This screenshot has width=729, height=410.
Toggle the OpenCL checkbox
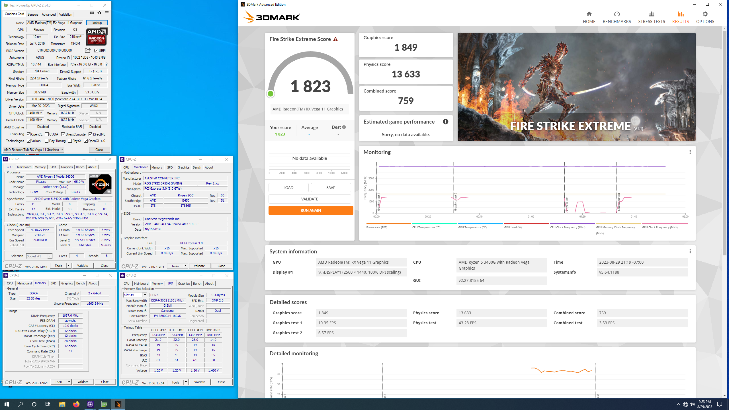28,134
